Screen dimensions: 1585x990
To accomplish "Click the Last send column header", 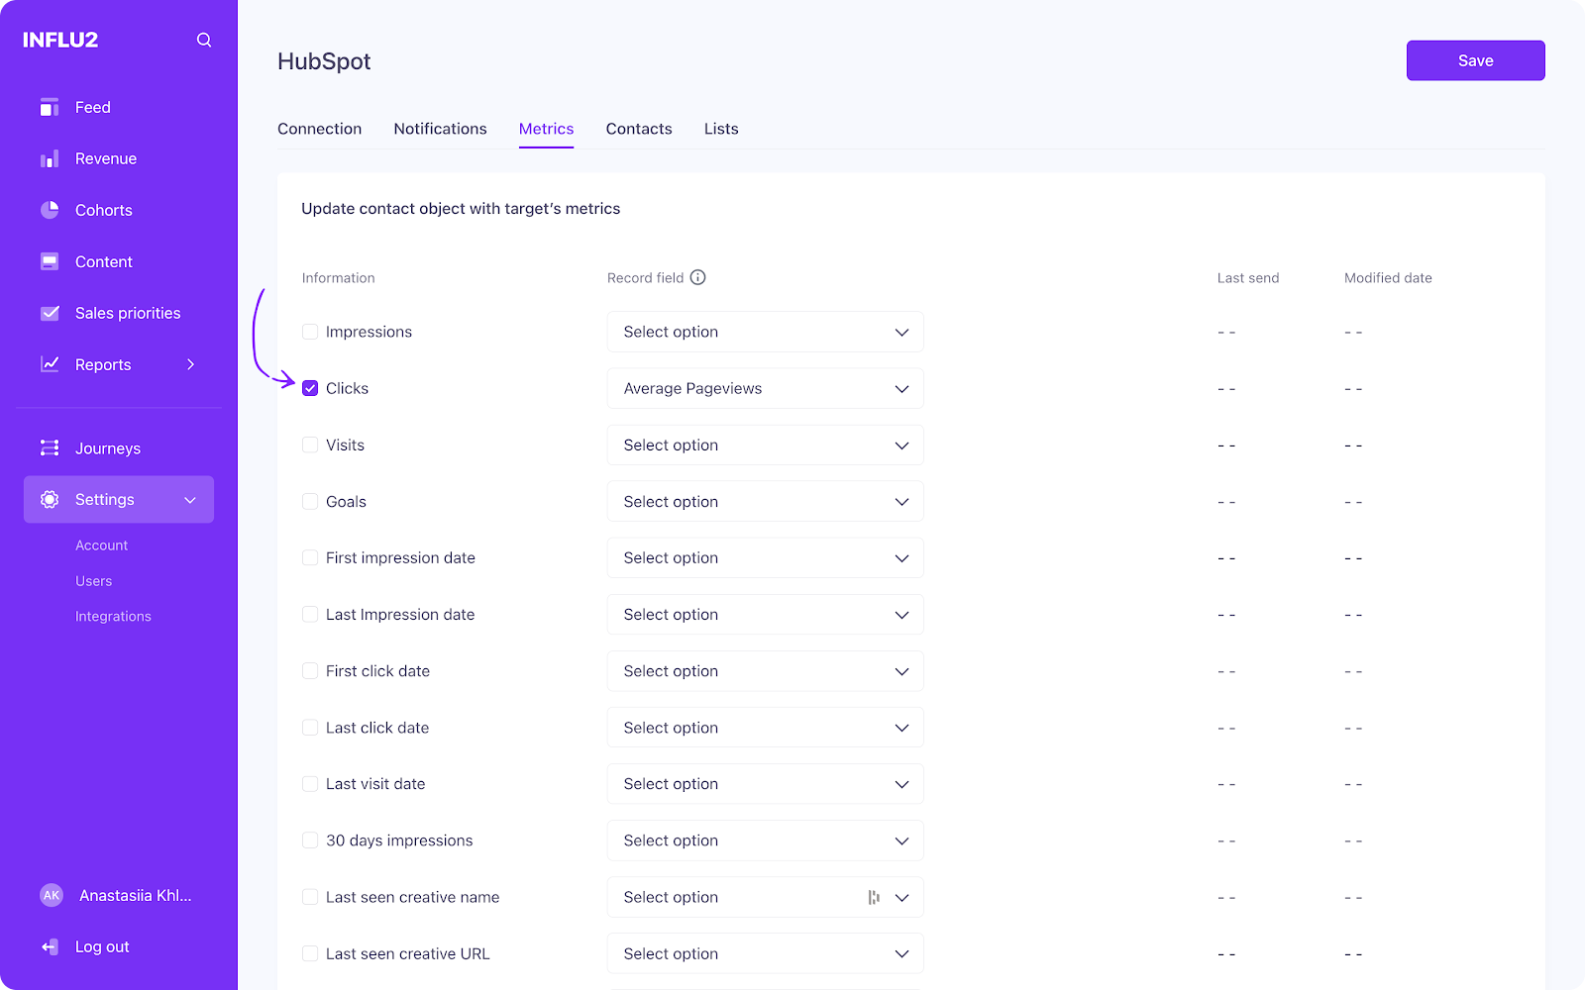I will tap(1248, 278).
